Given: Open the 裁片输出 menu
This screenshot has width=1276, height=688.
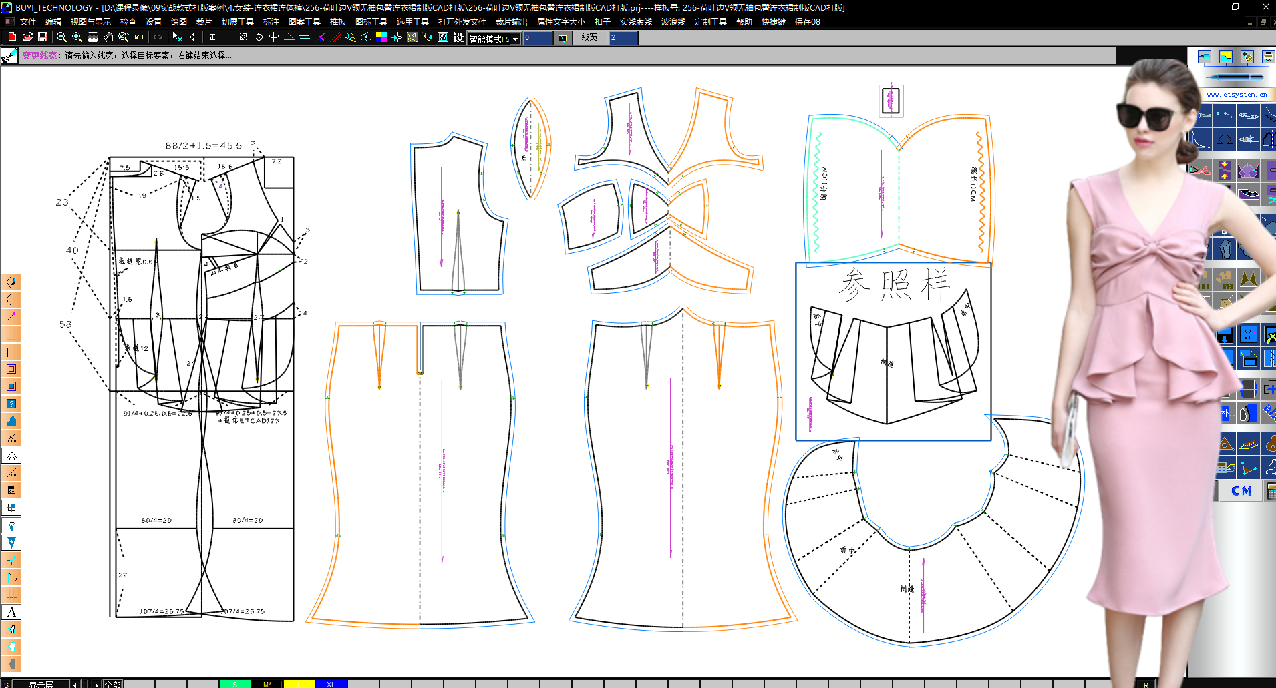Looking at the screenshot, I should click(x=511, y=22).
